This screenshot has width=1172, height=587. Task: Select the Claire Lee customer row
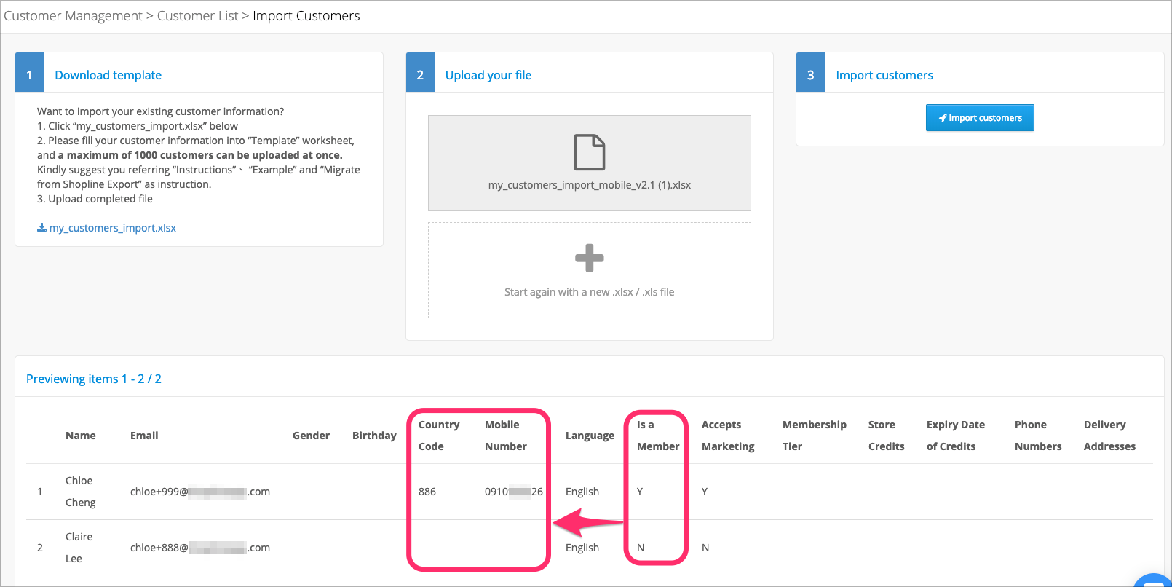coord(590,548)
